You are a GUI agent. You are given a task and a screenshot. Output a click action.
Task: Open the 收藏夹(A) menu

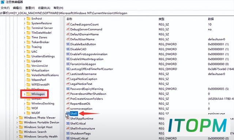click(x=44, y=8)
